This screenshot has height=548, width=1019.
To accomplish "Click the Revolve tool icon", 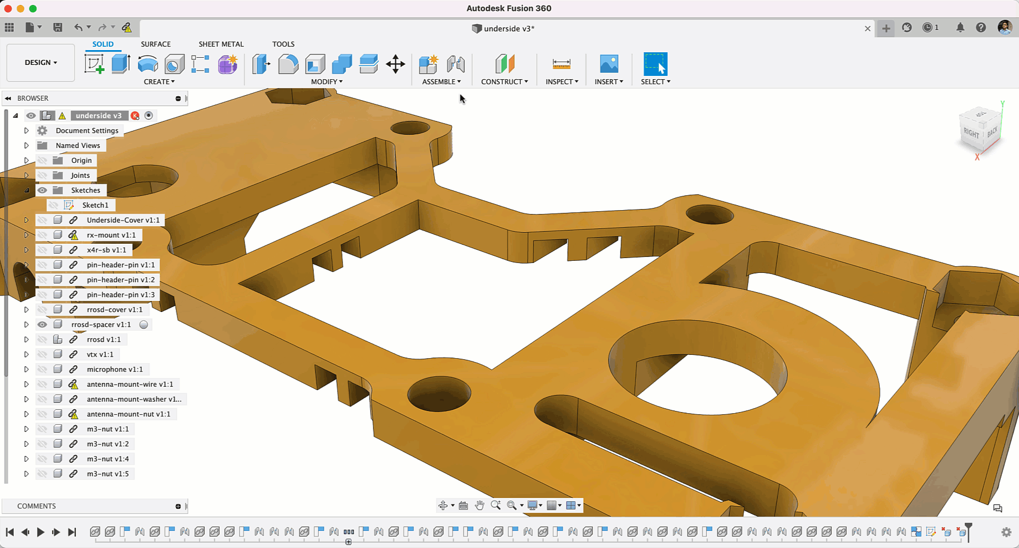I will [148, 64].
